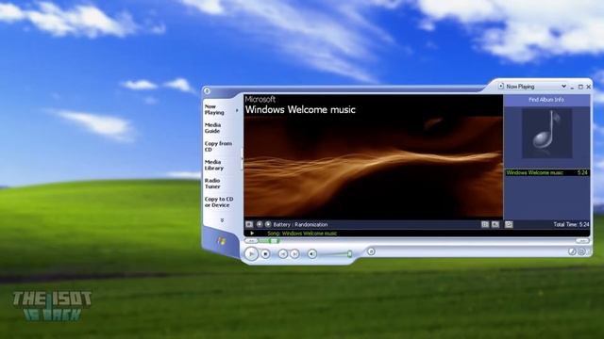Go to Copy from CD
This screenshot has height=339, width=604.
click(218, 147)
